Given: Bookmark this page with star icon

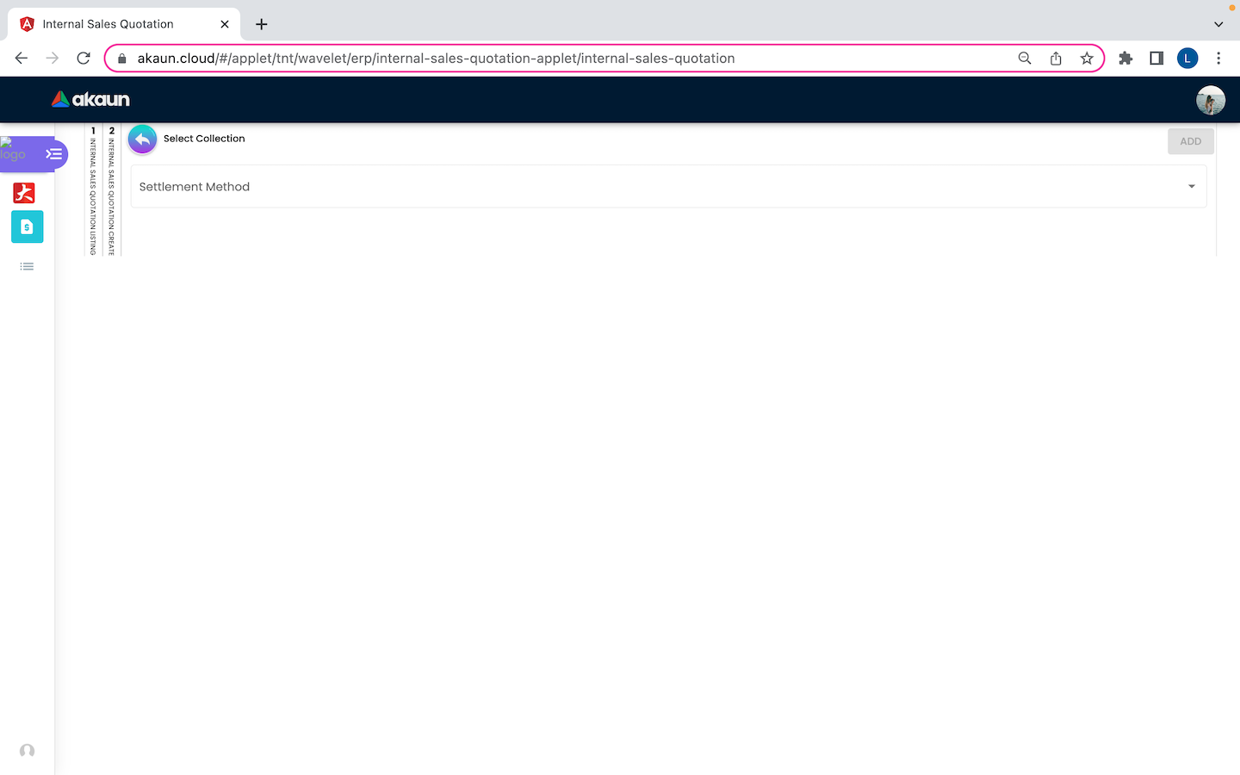Looking at the screenshot, I should click(1087, 58).
